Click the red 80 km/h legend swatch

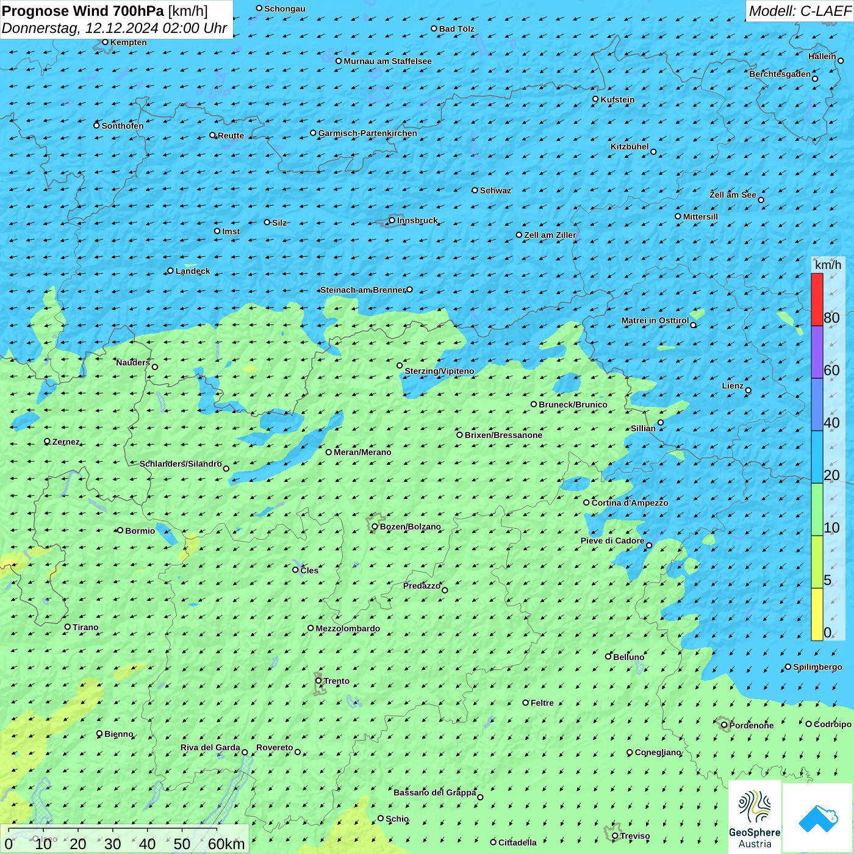coord(817,299)
